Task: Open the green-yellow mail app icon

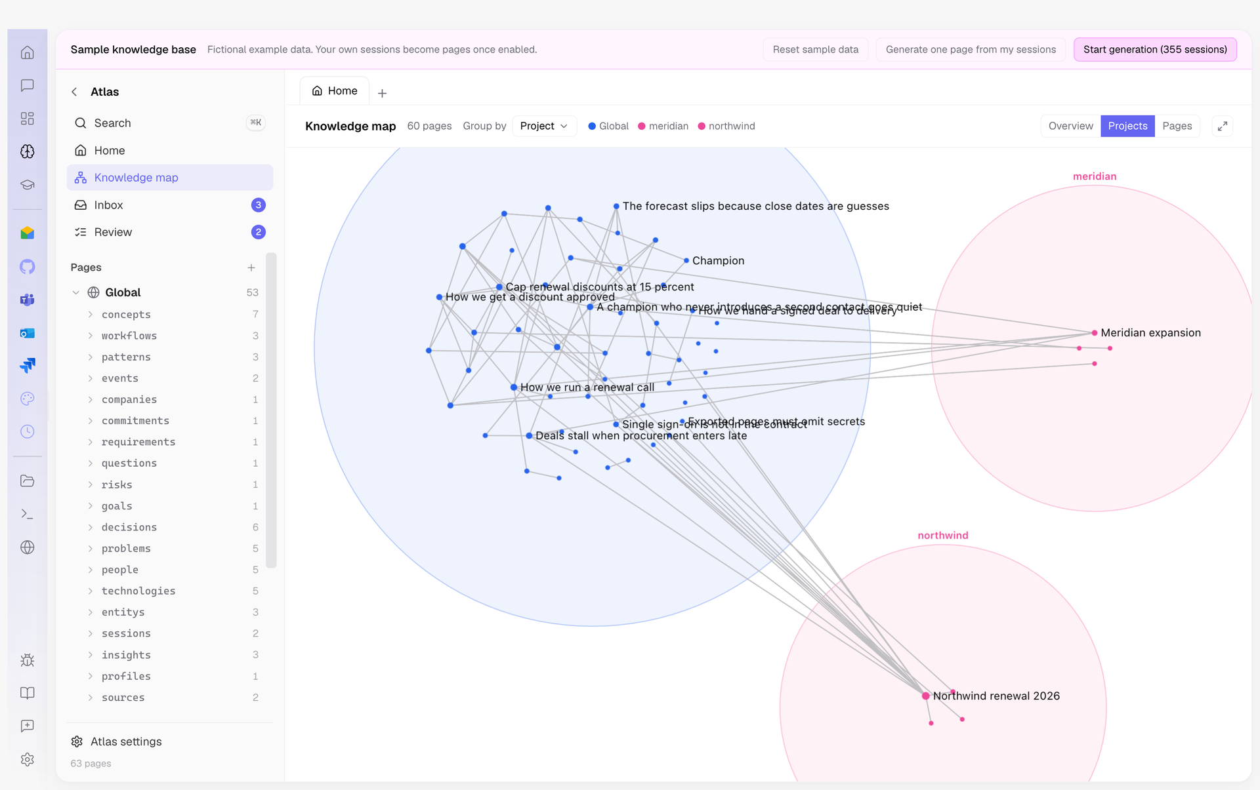Action: (x=27, y=233)
